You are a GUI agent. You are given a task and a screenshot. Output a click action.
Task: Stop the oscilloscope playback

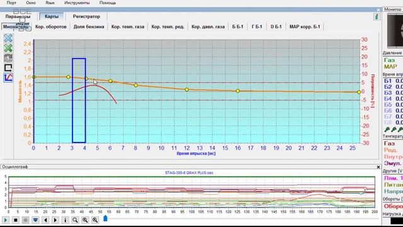click(16, 220)
